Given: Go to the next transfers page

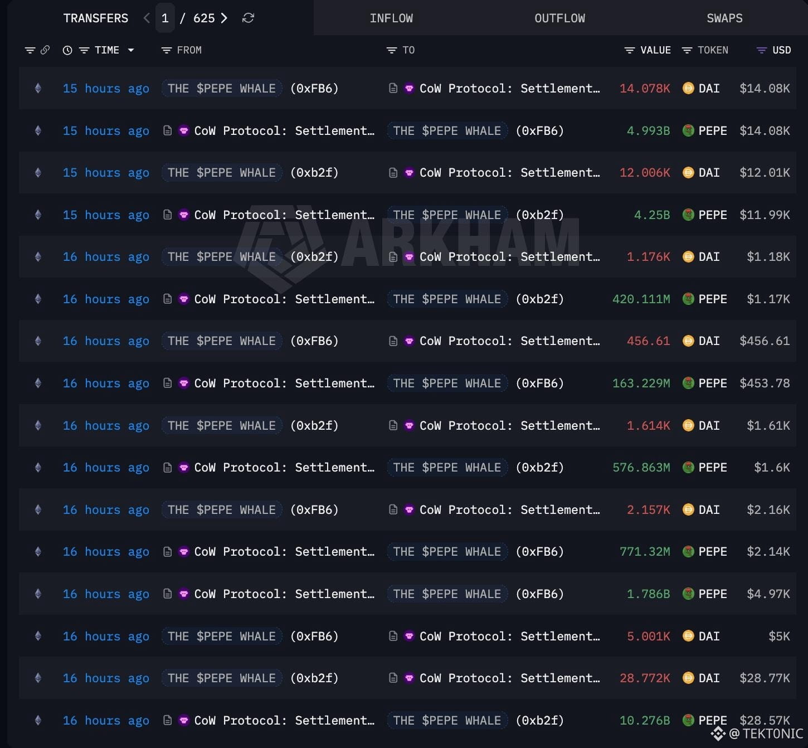Looking at the screenshot, I should (224, 18).
